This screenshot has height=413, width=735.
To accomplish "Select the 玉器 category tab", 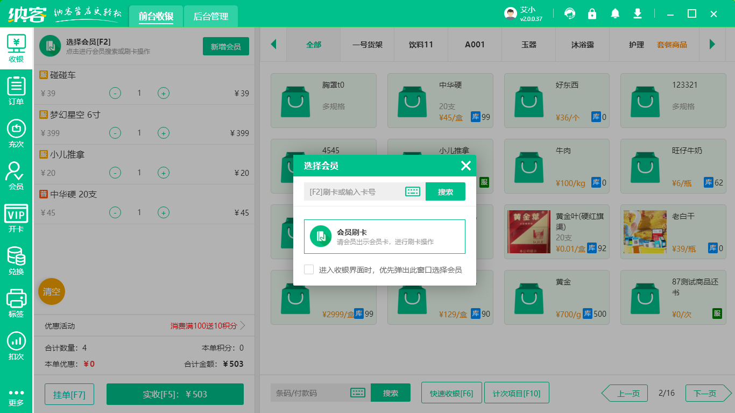I will pyautogui.click(x=529, y=45).
